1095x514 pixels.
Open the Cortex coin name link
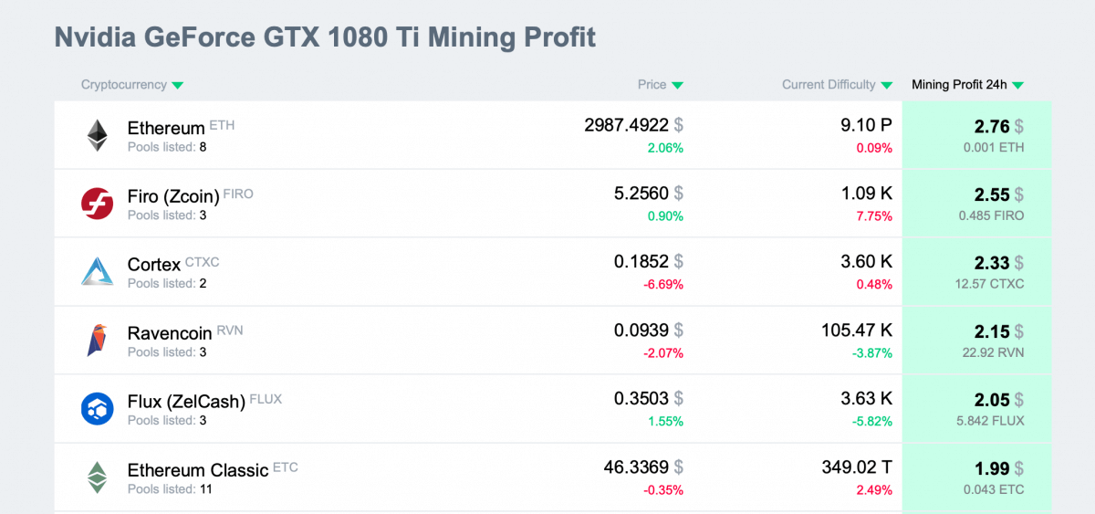pyautogui.click(x=154, y=265)
